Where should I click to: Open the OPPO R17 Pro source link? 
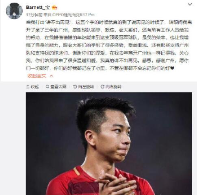73,15
